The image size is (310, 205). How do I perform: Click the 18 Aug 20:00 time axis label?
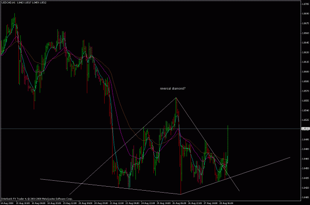pyautogui.click(x=54, y=203)
